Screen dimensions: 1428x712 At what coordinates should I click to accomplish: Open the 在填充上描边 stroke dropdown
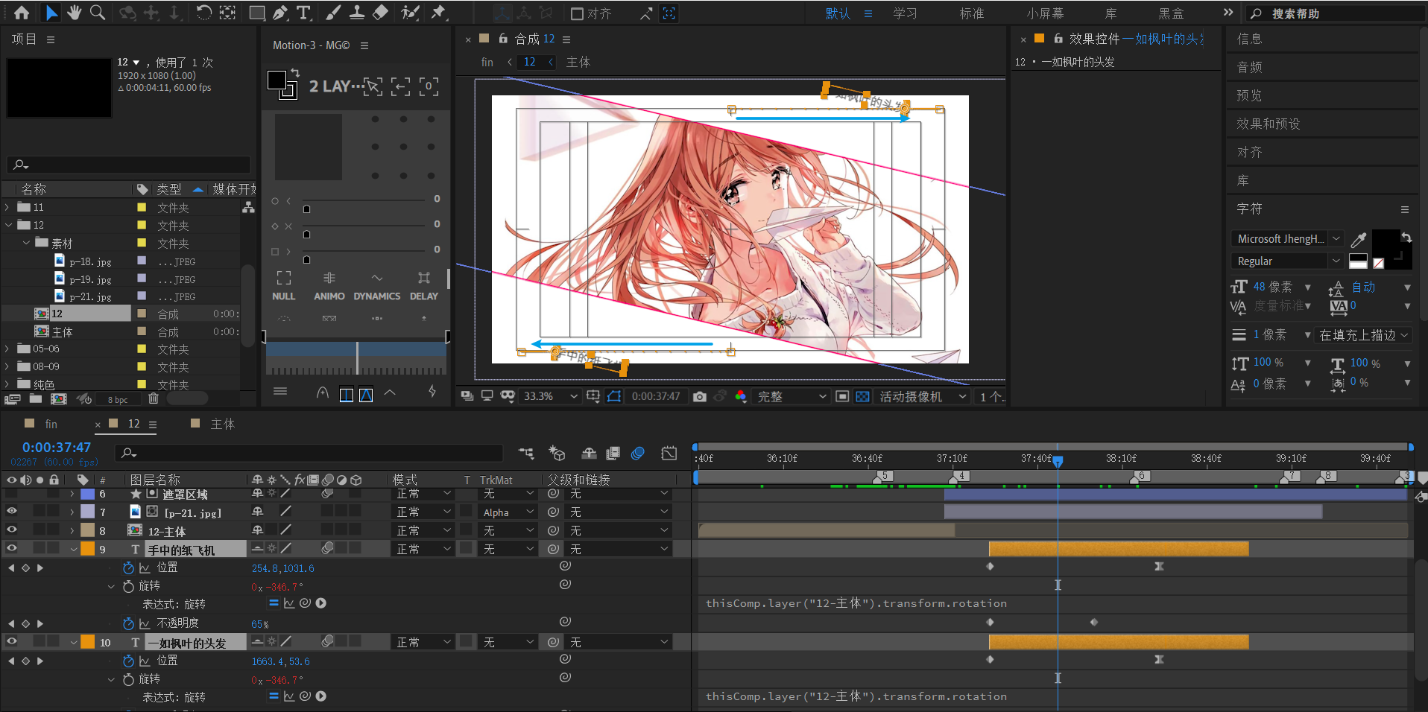tap(1364, 335)
